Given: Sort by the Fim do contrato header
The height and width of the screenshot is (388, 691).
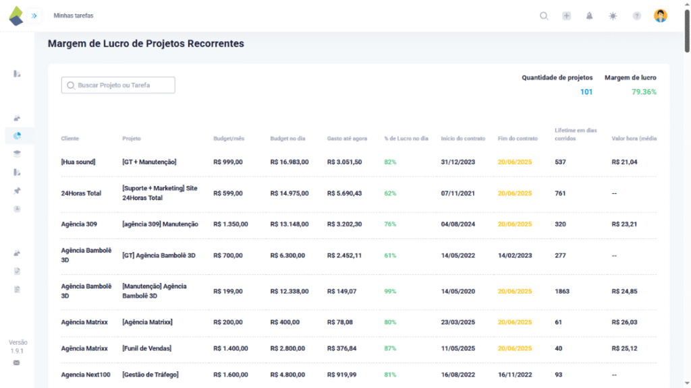Looking at the screenshot, I should point(518,139).
